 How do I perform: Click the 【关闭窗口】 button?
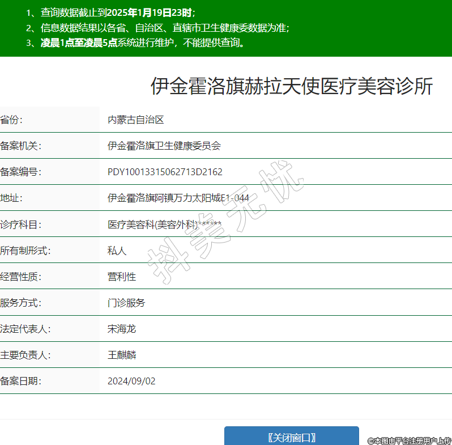tap(291, 437)
